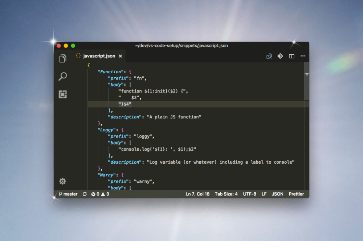Switch to the javascript.json tab

click(x=99, y=56)
